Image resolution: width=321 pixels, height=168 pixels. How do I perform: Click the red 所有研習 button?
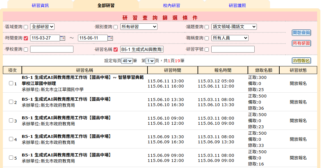pyautogui.click(x=301, y=43)
